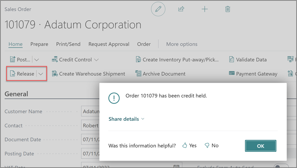Image resolution: width=297 pixels, height=168 pixels.
Task: Toggle the Exclude From Auto-Send switch
Action: [x=280, y=166]
